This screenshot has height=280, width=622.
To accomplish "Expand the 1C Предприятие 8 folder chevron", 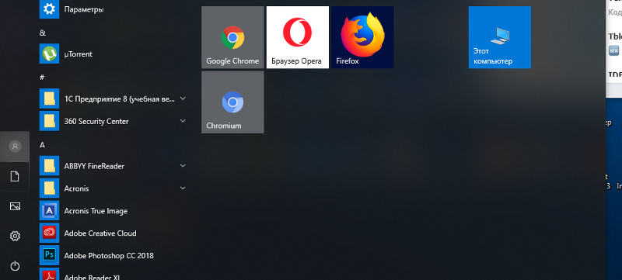I will (x=183, y=99).
